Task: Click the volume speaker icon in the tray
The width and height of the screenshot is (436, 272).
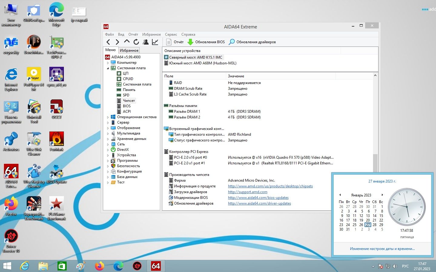Action: tap(395, 266)
